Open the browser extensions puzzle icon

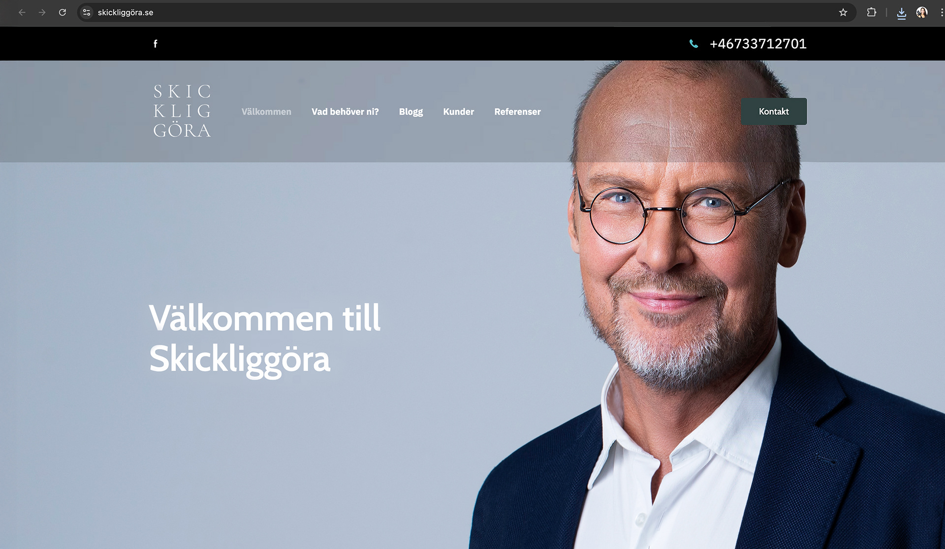tap(872, 12)
